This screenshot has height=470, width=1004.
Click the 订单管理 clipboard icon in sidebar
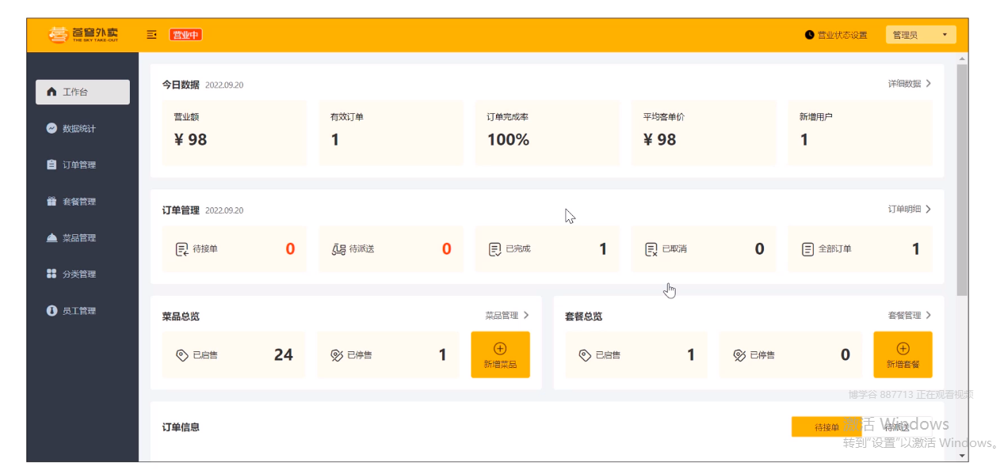(52, 165)
